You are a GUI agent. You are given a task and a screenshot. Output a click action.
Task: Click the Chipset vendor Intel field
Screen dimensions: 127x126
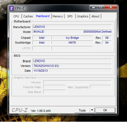(42, 38)
